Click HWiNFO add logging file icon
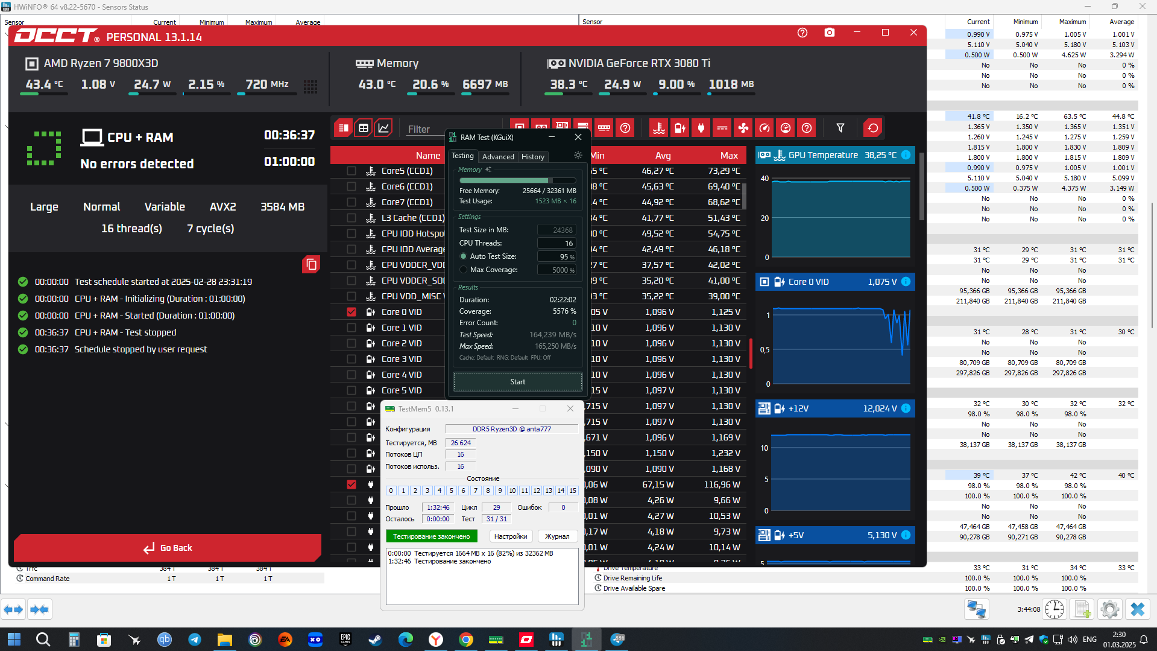The image size is (1157, 651). [x=1082, y=609]
